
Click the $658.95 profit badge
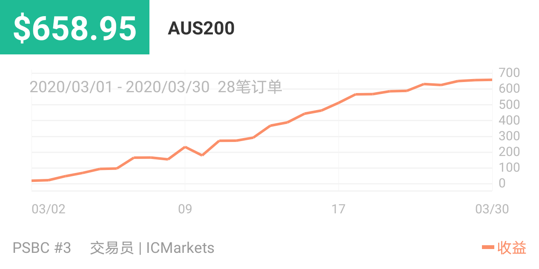click(x=75, y=28)
